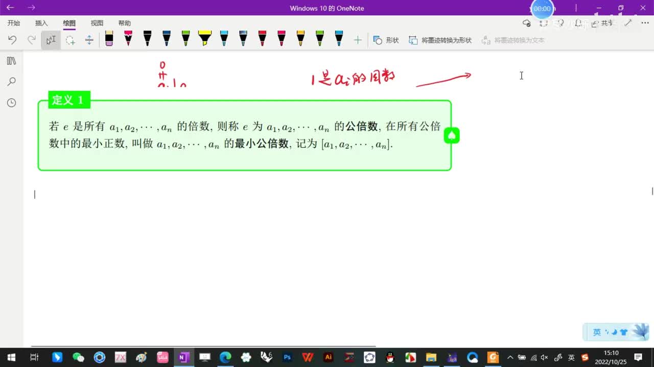Click the bold word 公倍数

pyautogui.click(x=362, y=126)
